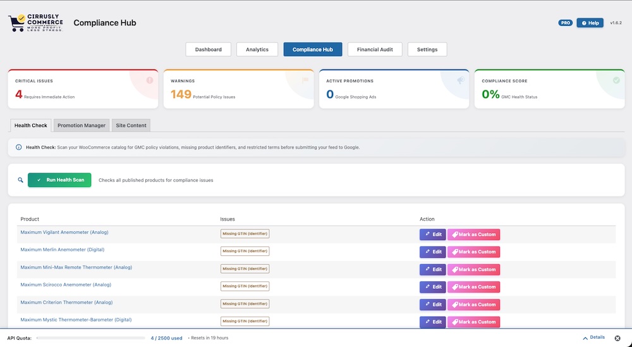Click Missing GTIN tag for Vigilant Anemometer
The height and width of the screenshot is (347, 632).
(x=245, y=234)
